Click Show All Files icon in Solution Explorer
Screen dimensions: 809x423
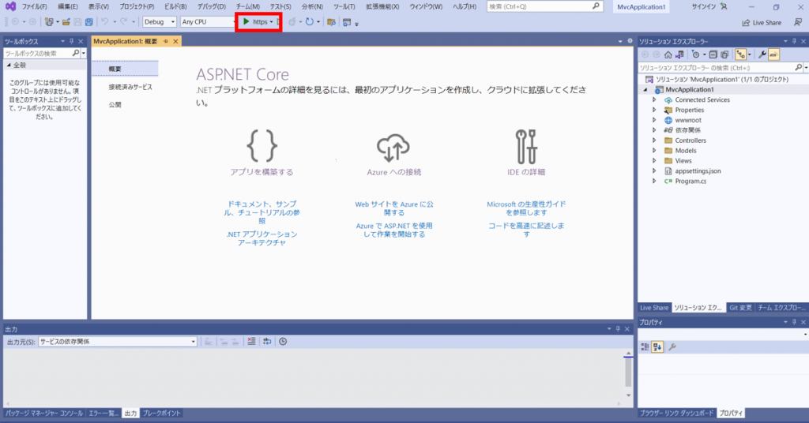point(724,54)
